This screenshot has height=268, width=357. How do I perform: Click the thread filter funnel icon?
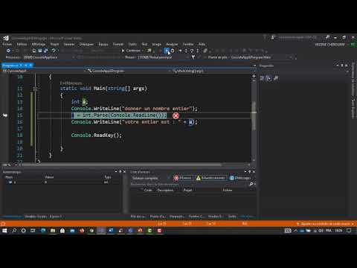(193, 57)
